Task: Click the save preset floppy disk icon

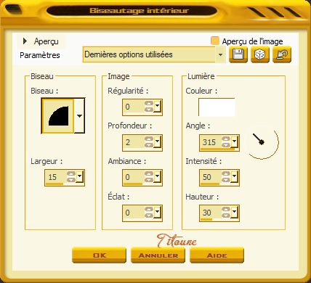Action: pos(238,54)
